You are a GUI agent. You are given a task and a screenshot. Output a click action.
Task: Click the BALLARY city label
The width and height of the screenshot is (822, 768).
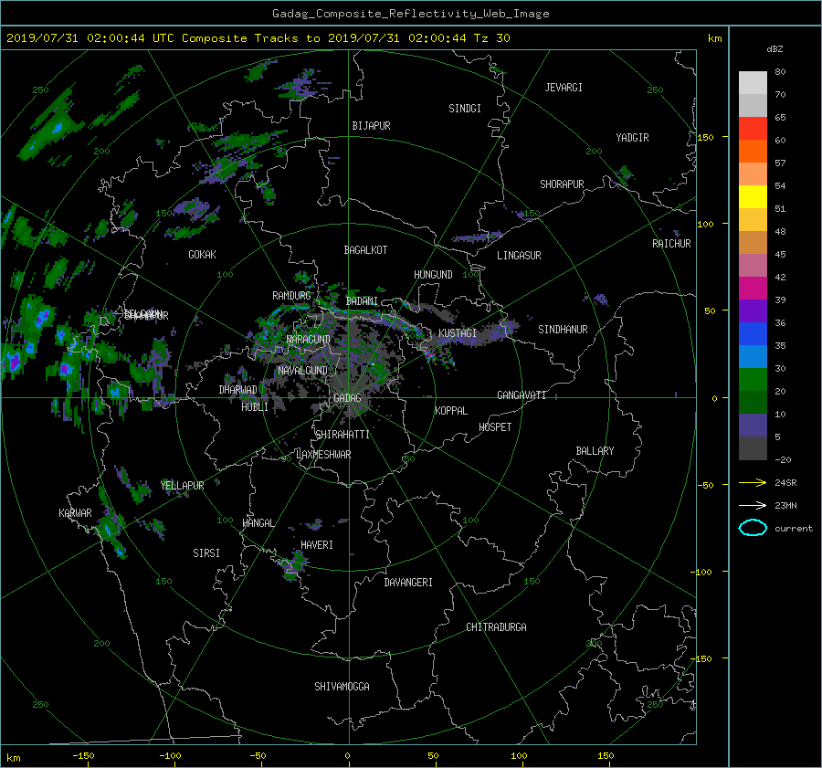[595, 451]
